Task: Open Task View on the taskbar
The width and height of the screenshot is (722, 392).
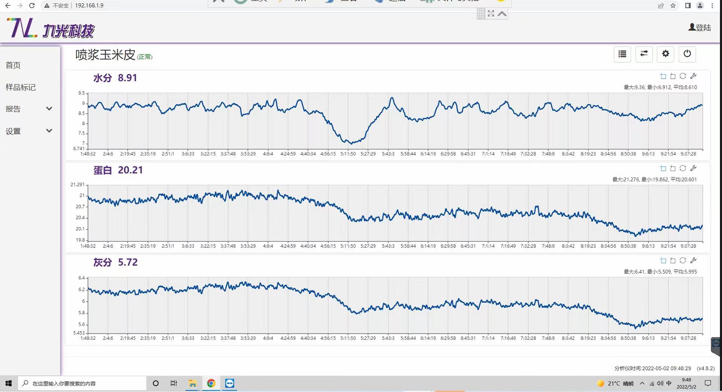Action: coord(174,383)
